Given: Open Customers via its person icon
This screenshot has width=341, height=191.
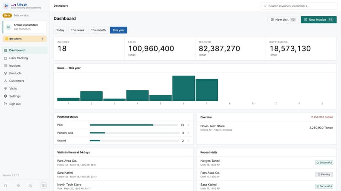Looking at the screenshot, I should (6, 81).
